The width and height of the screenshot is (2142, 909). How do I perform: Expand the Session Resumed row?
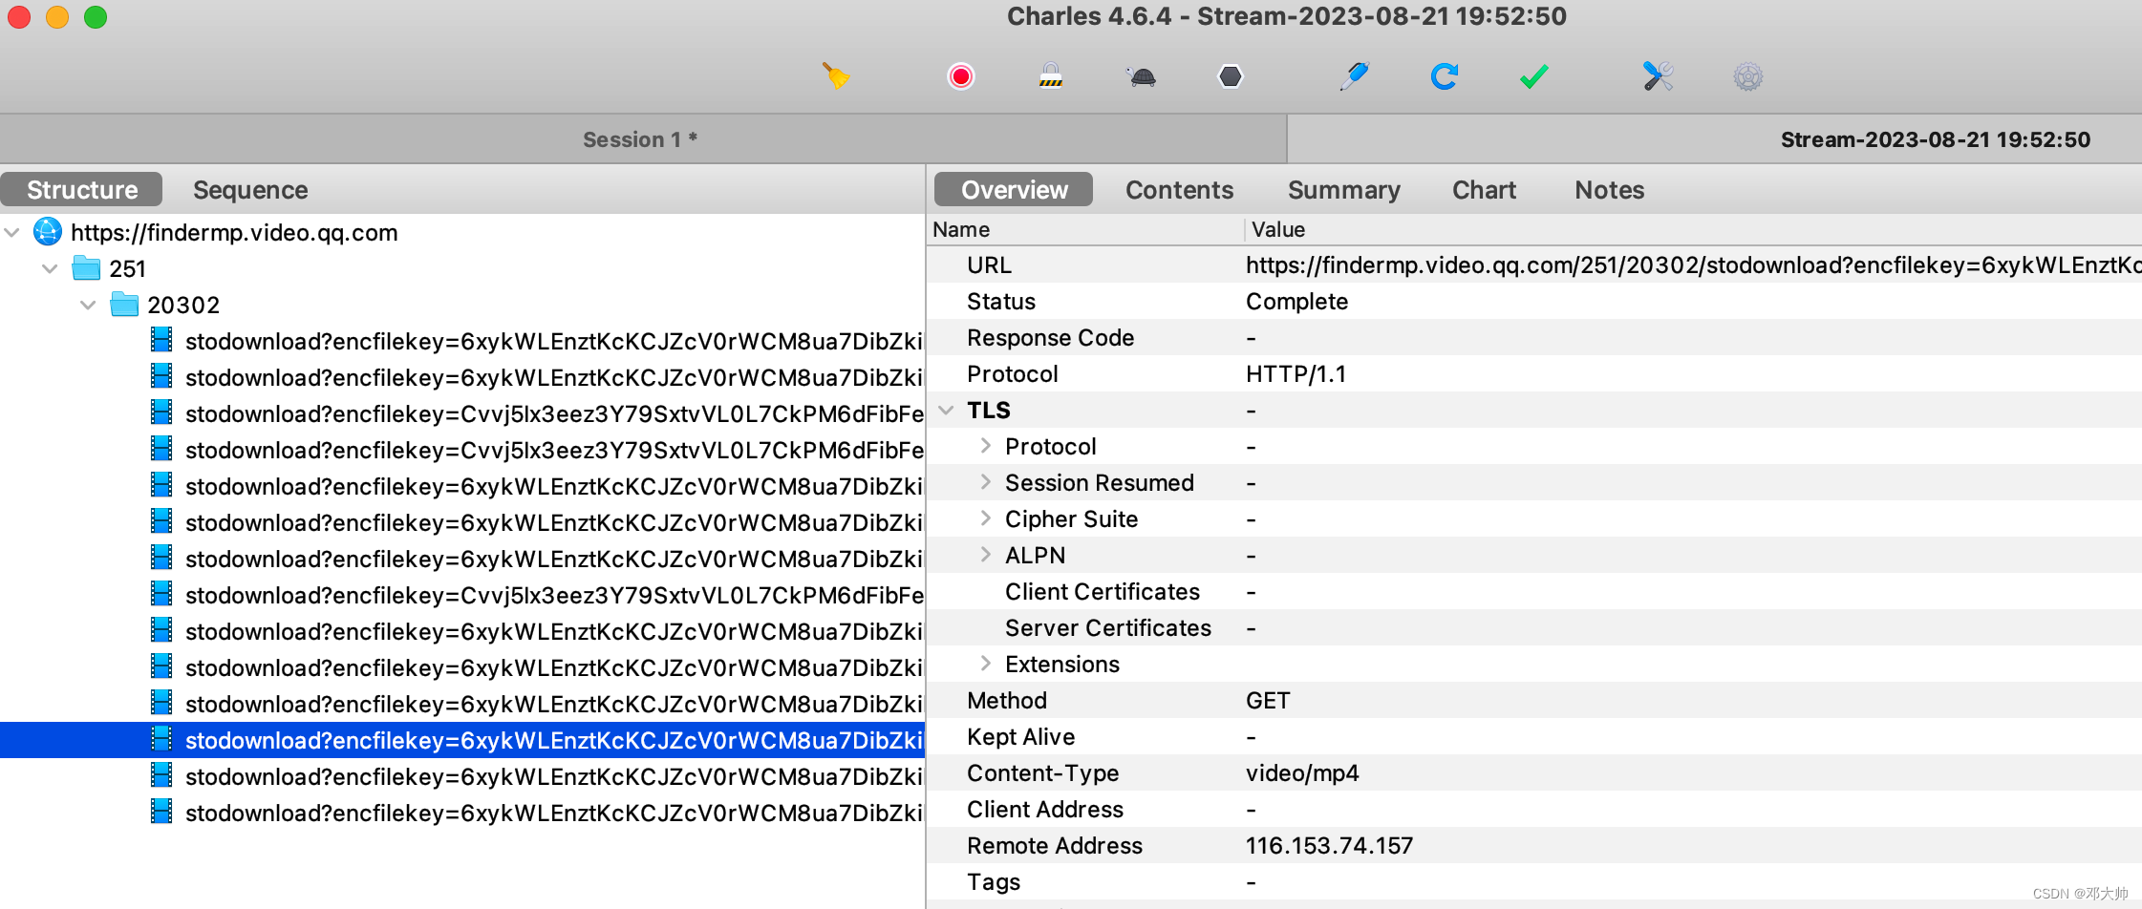point(985,482)
